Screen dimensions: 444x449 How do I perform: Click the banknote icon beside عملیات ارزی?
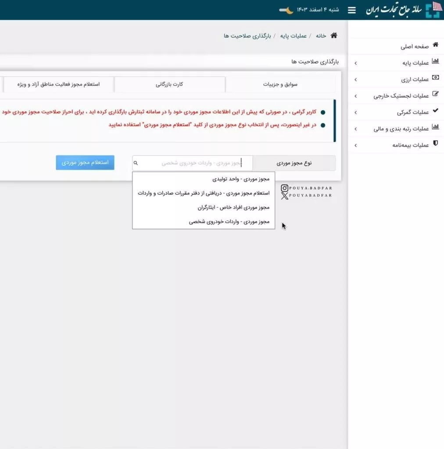pyautogui.click(x=435, y=78)
